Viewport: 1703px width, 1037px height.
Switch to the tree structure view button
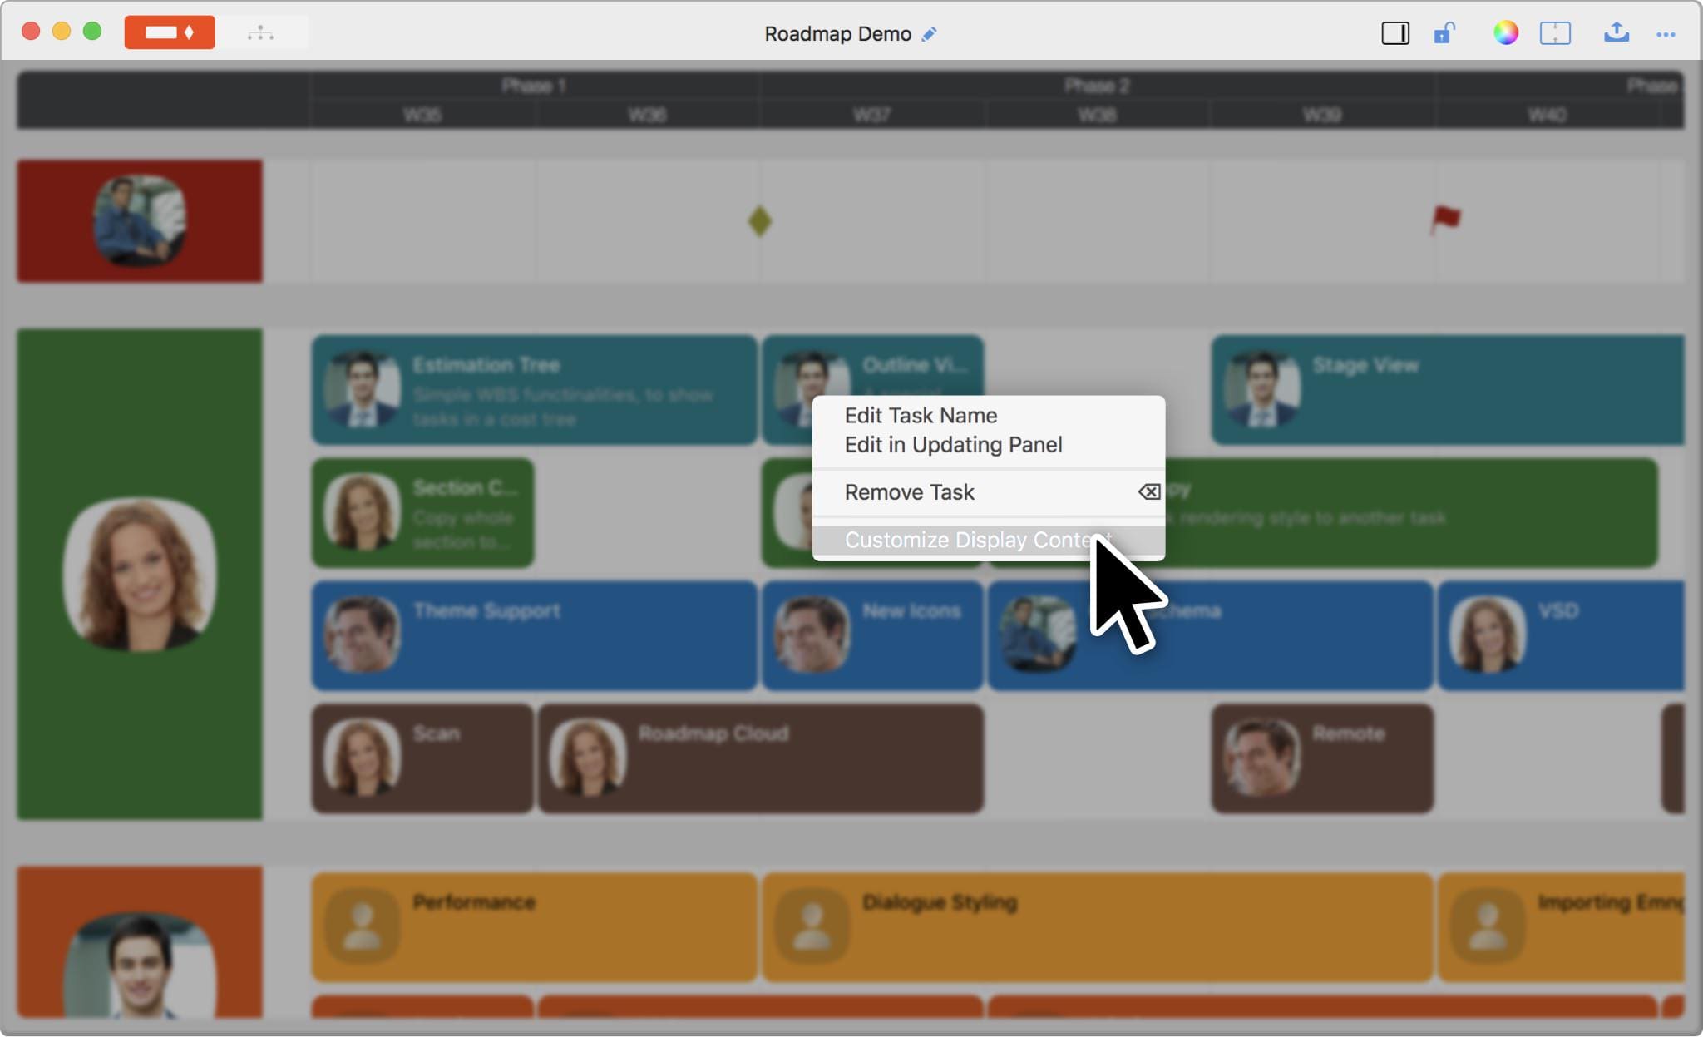[260, 33]
